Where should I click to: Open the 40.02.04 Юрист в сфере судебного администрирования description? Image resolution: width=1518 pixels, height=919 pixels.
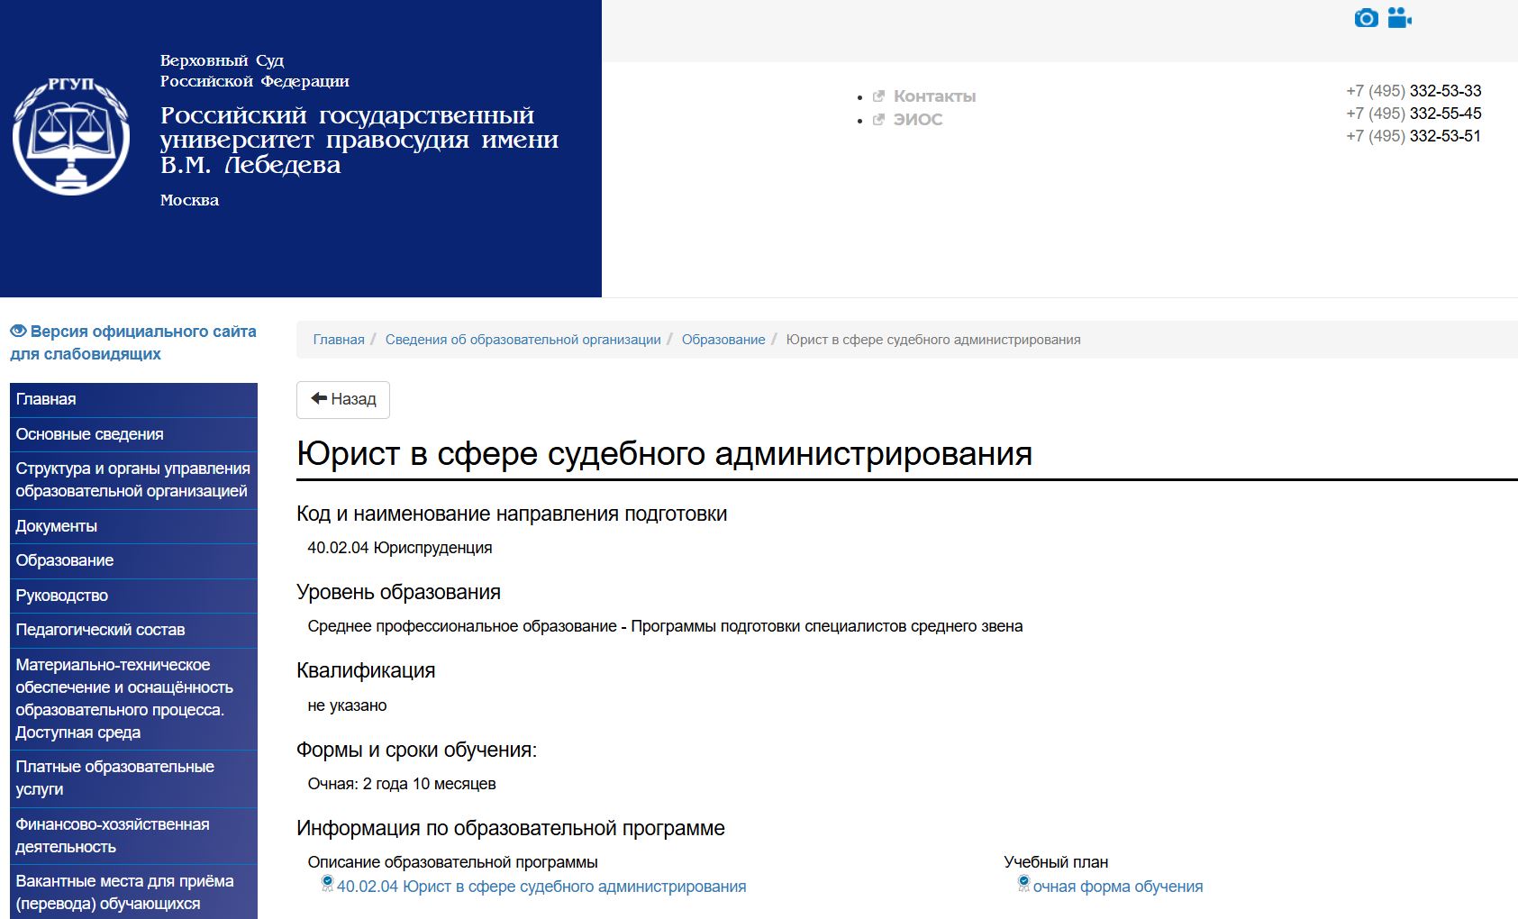(x=541, y=887)
